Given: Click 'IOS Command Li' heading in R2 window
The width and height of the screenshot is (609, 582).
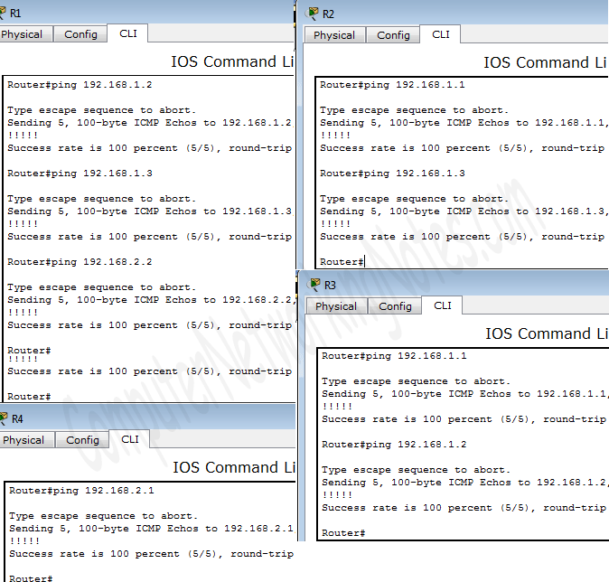Looking at the screenshot, I should coord(545,63).
